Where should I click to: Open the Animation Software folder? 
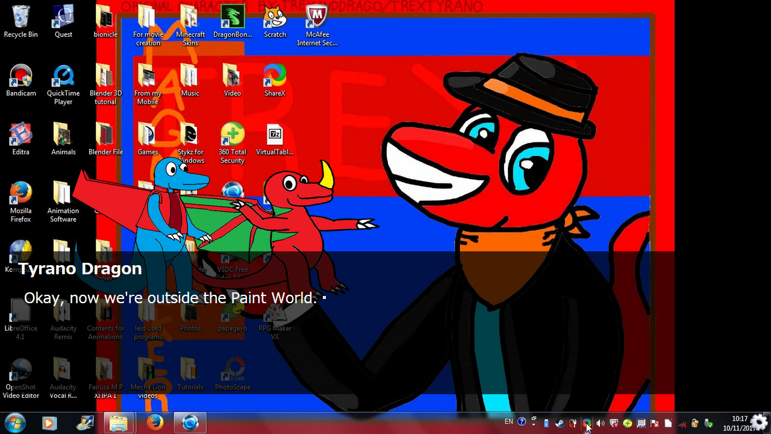click(x=63, y=203)
